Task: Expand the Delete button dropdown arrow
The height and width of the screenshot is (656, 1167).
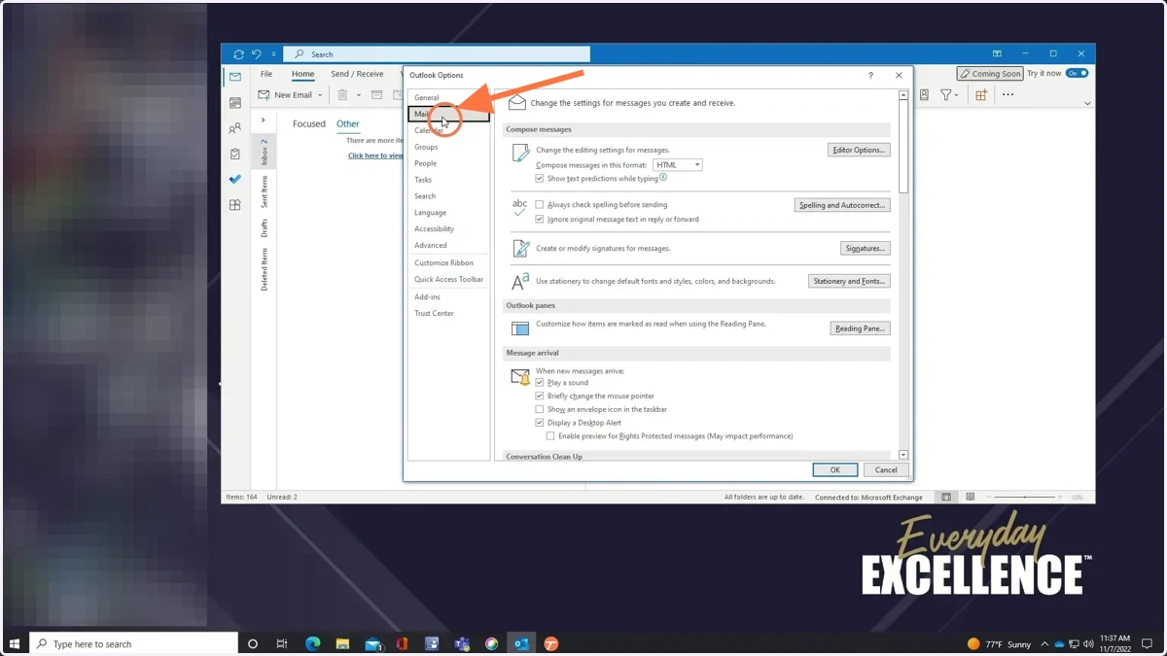Action: (x=358, y=95)
